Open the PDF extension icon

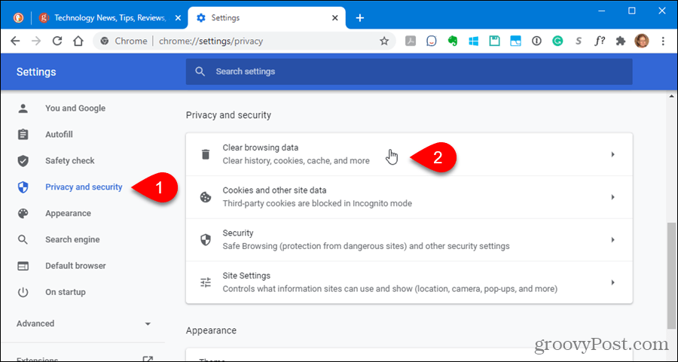point(411,41)
